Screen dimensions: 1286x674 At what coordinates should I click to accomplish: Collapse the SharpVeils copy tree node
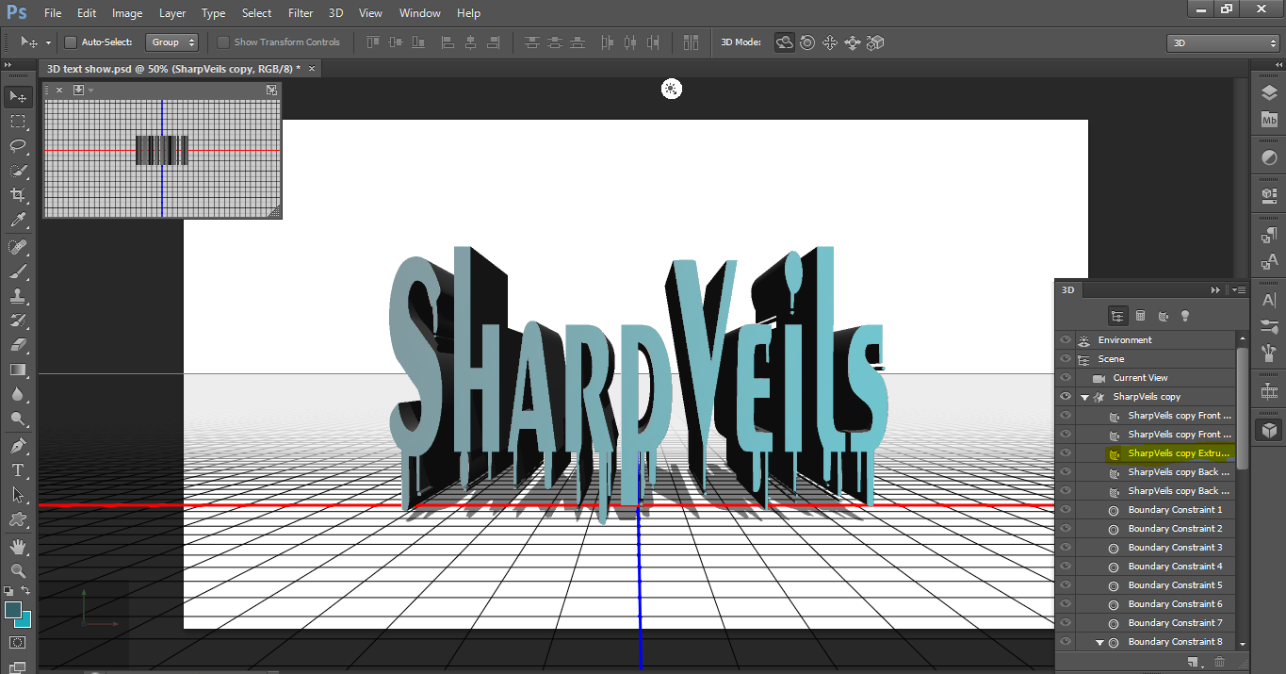[1085, 397]
